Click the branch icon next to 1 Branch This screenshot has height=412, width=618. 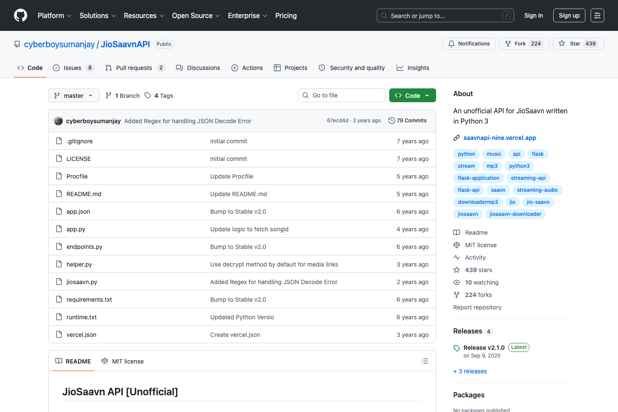pos(108,95)
